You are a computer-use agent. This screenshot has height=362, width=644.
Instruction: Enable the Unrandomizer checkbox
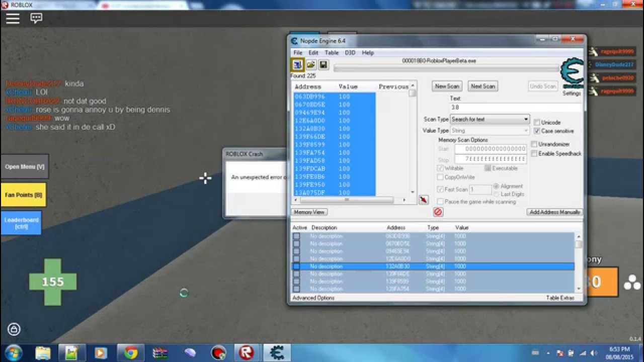[534, 144]
